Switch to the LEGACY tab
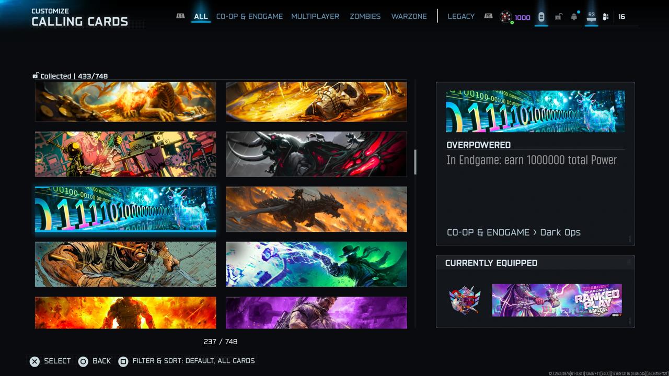 (461, 16)
